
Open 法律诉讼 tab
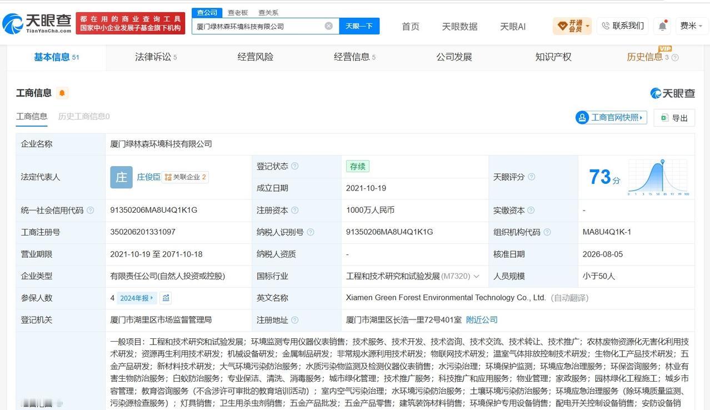point(156,57)
